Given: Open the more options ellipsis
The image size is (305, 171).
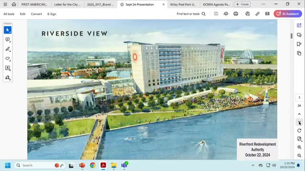Looking at the screenshot, I should (263, 4).
